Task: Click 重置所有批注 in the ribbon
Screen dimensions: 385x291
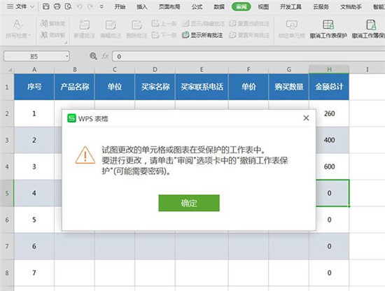Action: click(249, 35)
